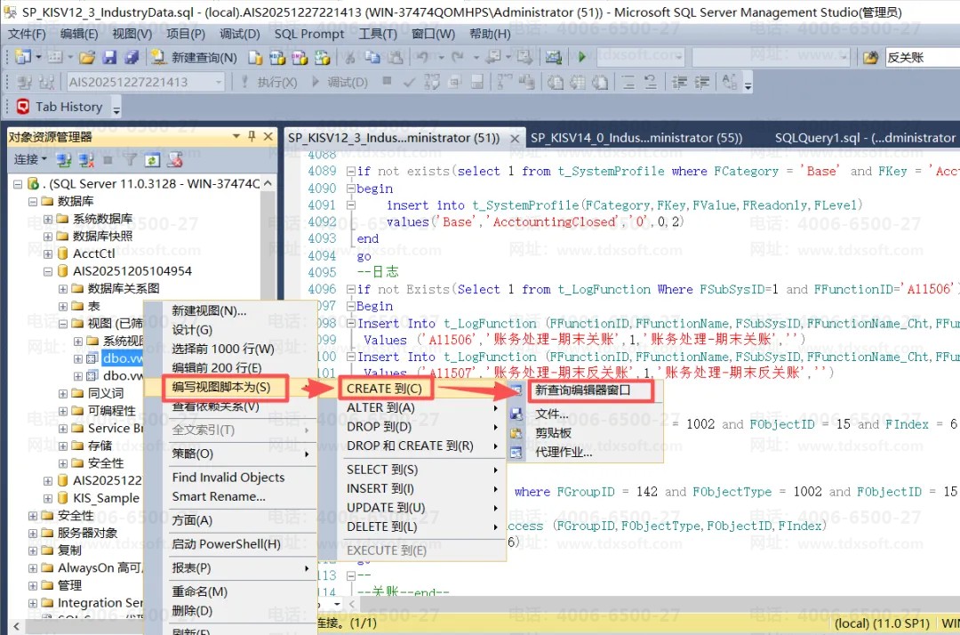The width and height of the screenshot is (960, 635).
Task: Click the 连接 button in Object Explorer
Action: tap(29, 160)
